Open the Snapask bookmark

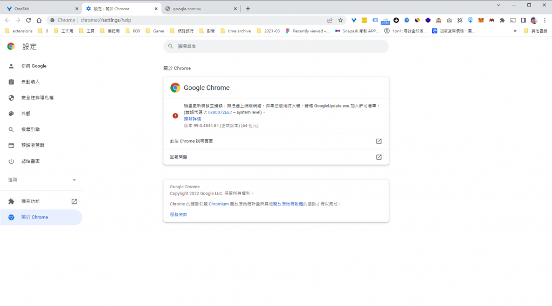coord(357,31)
